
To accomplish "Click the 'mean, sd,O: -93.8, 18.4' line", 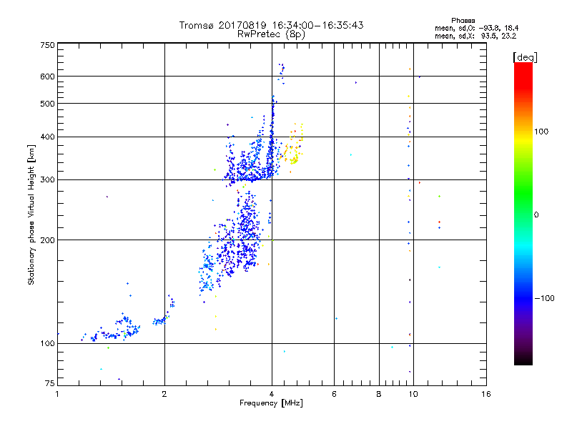I will (x=476, y=28).
